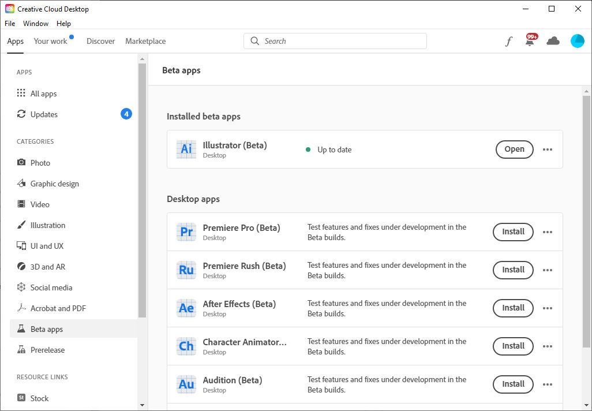Click the After Effects (Beta) app icon
Image resolution: width=592 pixels, height=411 pixels.
click(x=186, y=308)
